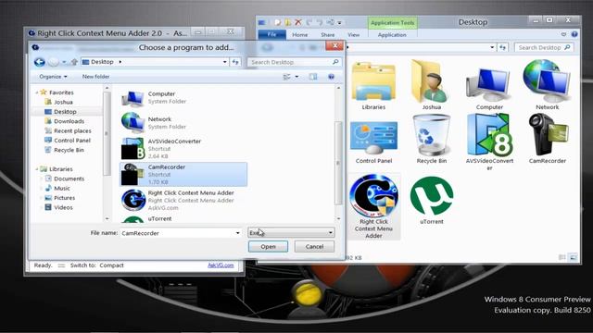
Task: Select the CamRecorder icon in Desktop window
Action: click(x=548, y=135)
